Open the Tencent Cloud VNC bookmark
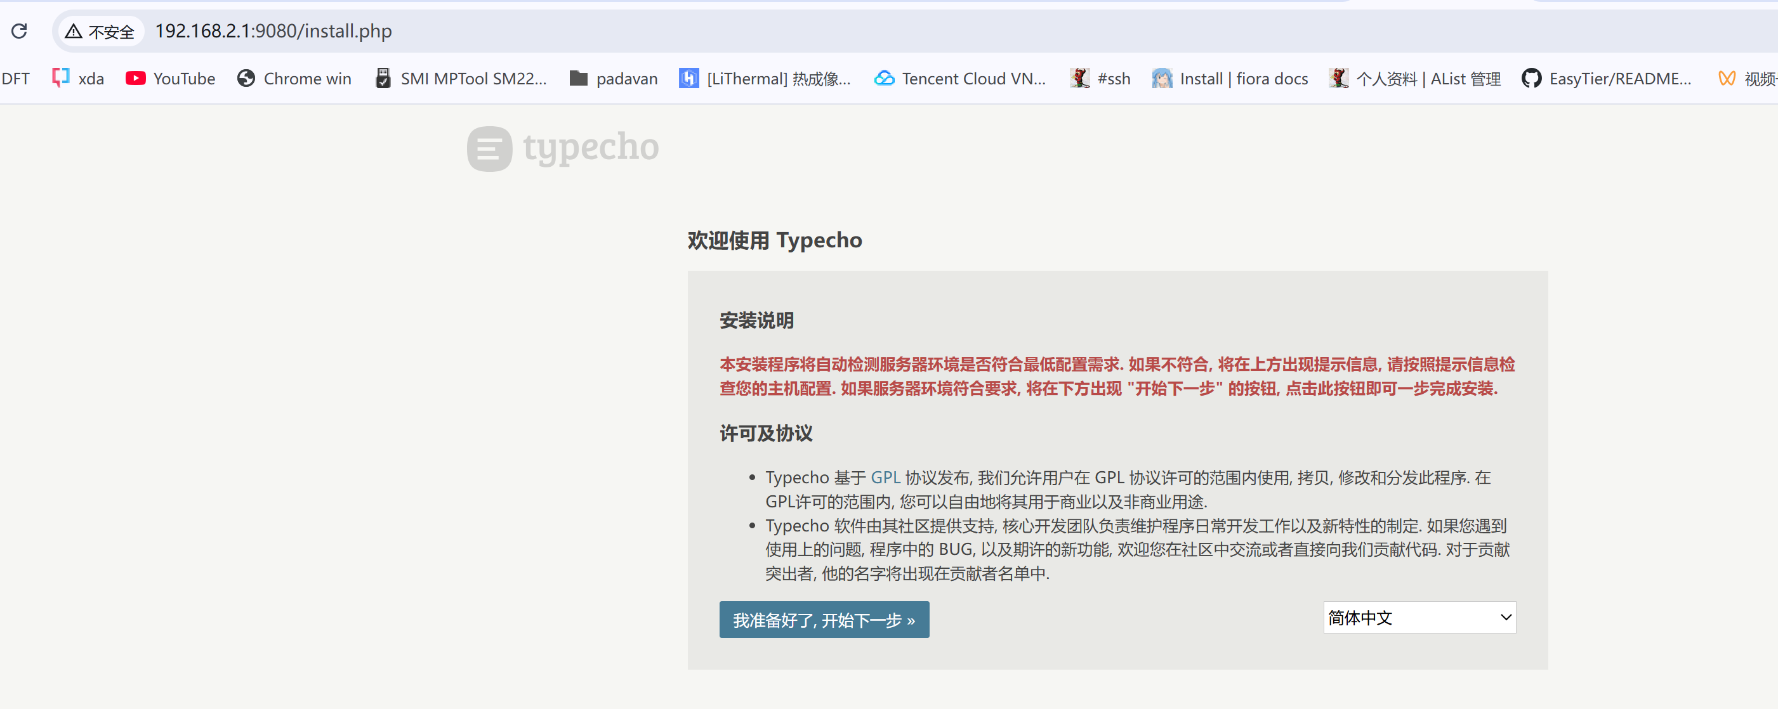The image size is (1778, 709). [x=960, y=79]
